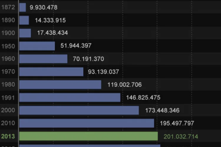The height and width of the screenshot is (147, 221).
Task: Click the 1900 year label
Action: coord(8,33)
